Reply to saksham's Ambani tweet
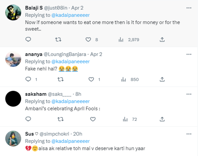The height and width of the screenshot is (156, 198). [x=28, y=119]
